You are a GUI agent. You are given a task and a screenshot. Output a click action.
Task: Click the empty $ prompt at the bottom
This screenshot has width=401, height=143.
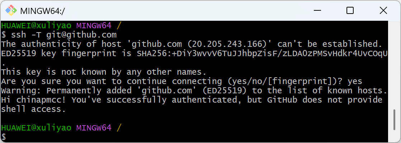[4, 137]
